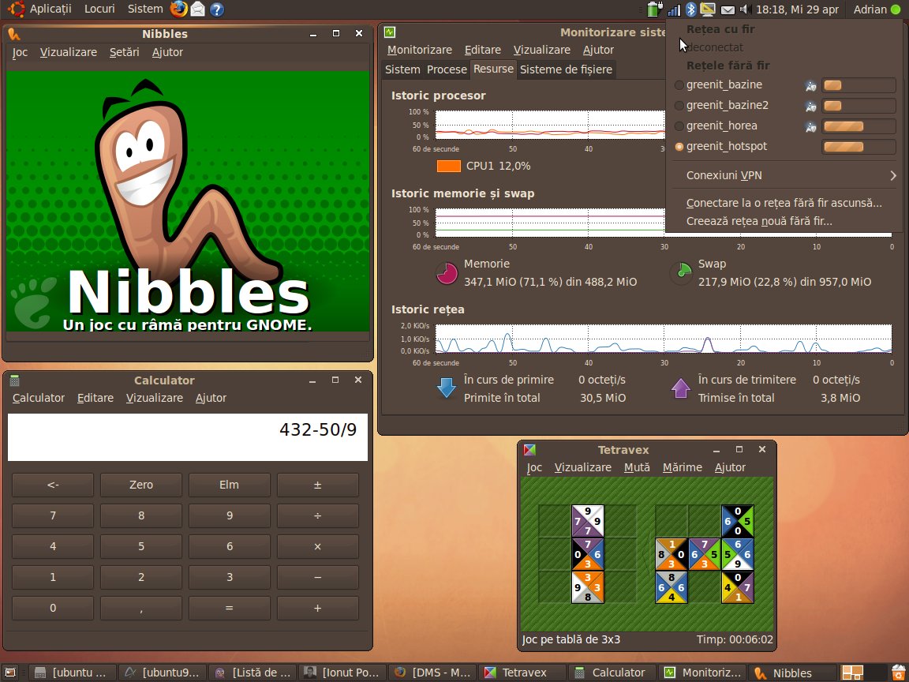Click the display monitor tray icon
The width and height of the screenshot is (909, 682).
[708, 9]
